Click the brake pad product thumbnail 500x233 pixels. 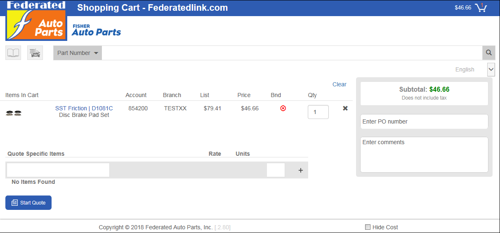click(13, 113)
